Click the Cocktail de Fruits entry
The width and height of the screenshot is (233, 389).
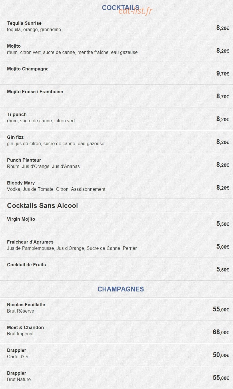(x=116, y=269)
